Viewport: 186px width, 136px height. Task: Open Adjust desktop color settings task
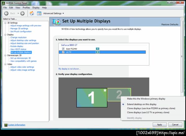pyautogui.click(x=23, y=40)
